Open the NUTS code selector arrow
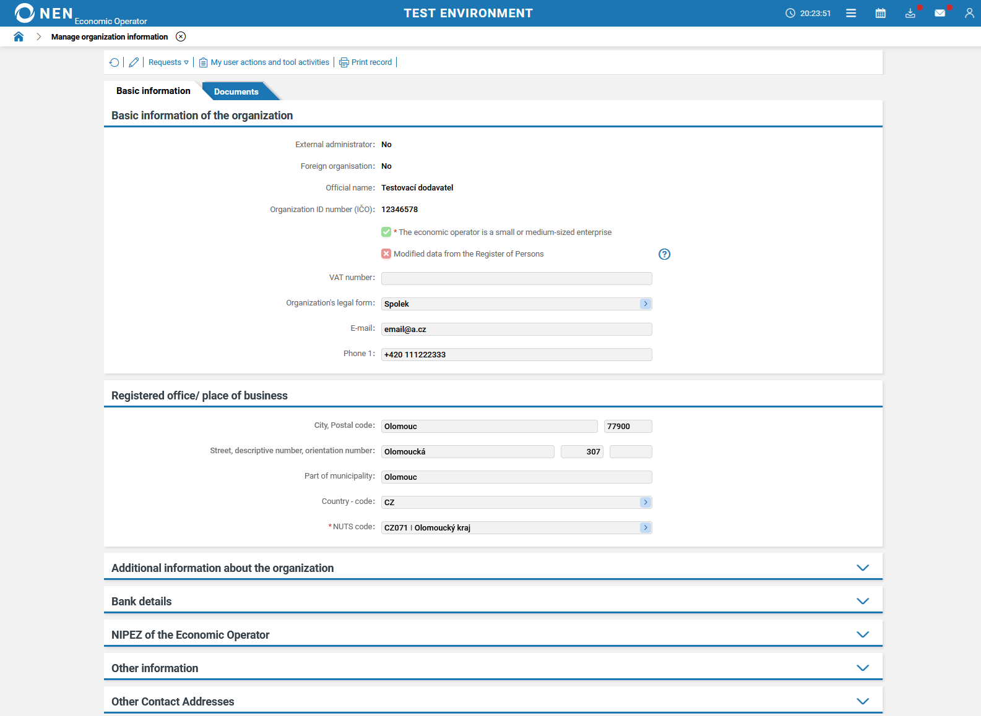 [646, 527]
